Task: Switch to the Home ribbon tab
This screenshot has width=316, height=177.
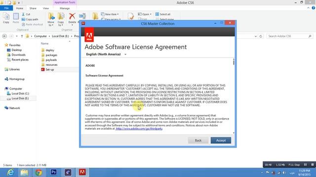Action: [x=20, y=8]
